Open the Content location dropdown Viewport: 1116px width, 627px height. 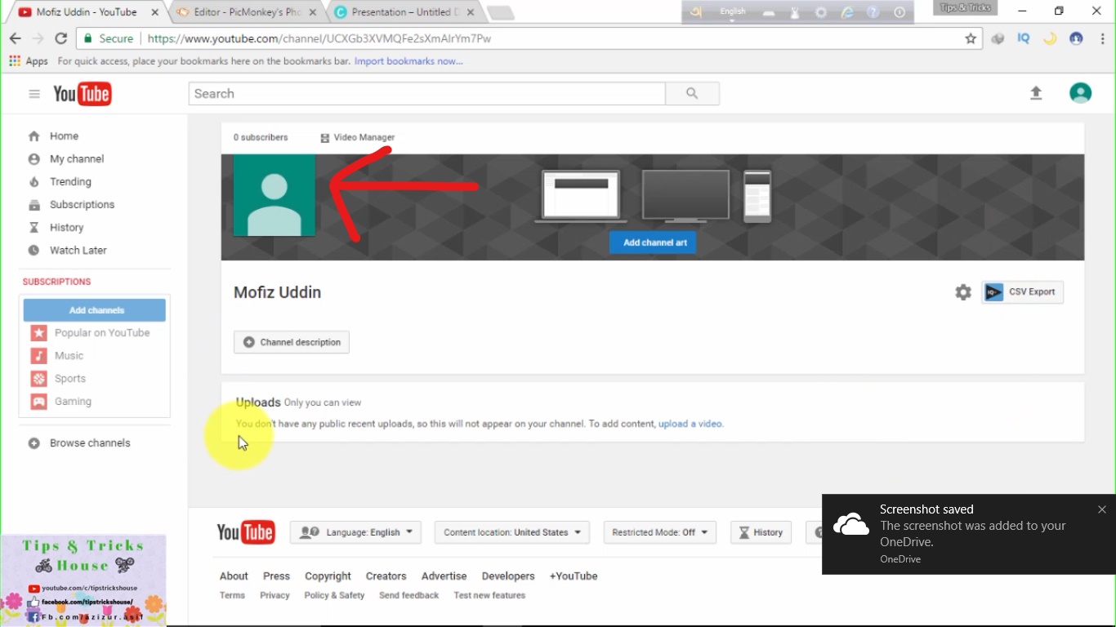512,532
